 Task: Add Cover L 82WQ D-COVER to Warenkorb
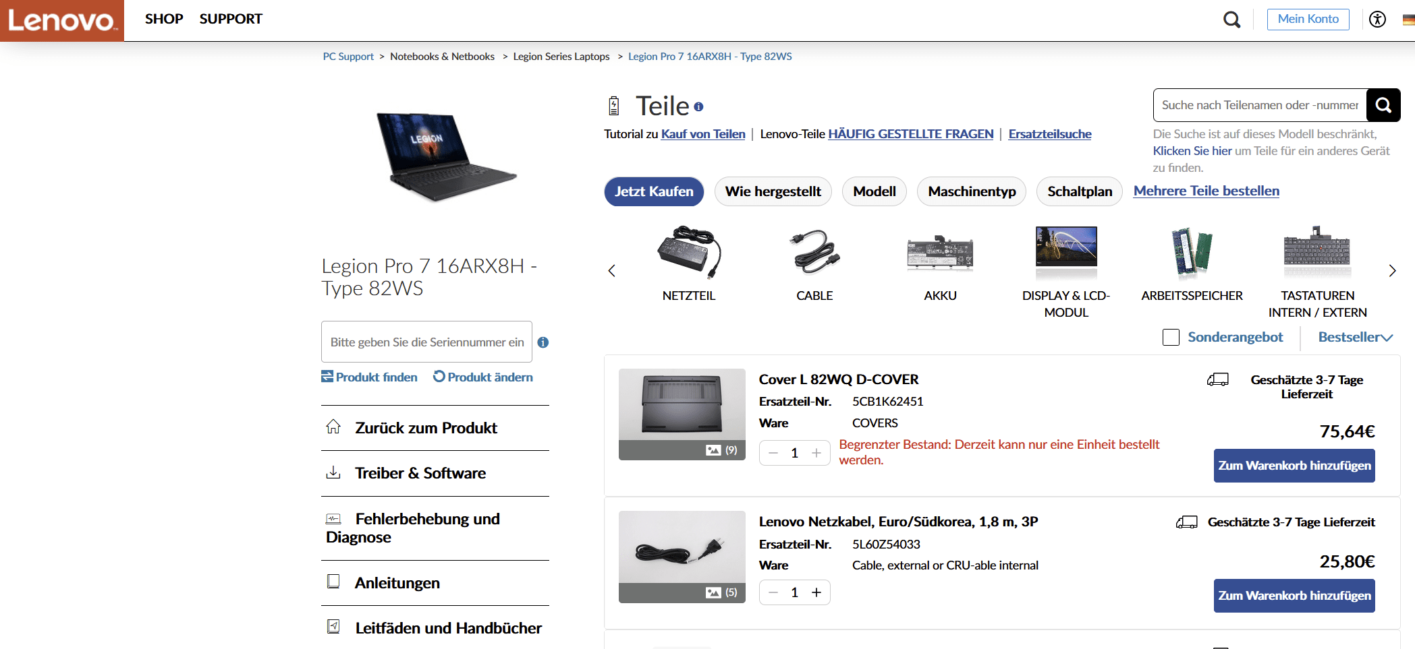1294,466
